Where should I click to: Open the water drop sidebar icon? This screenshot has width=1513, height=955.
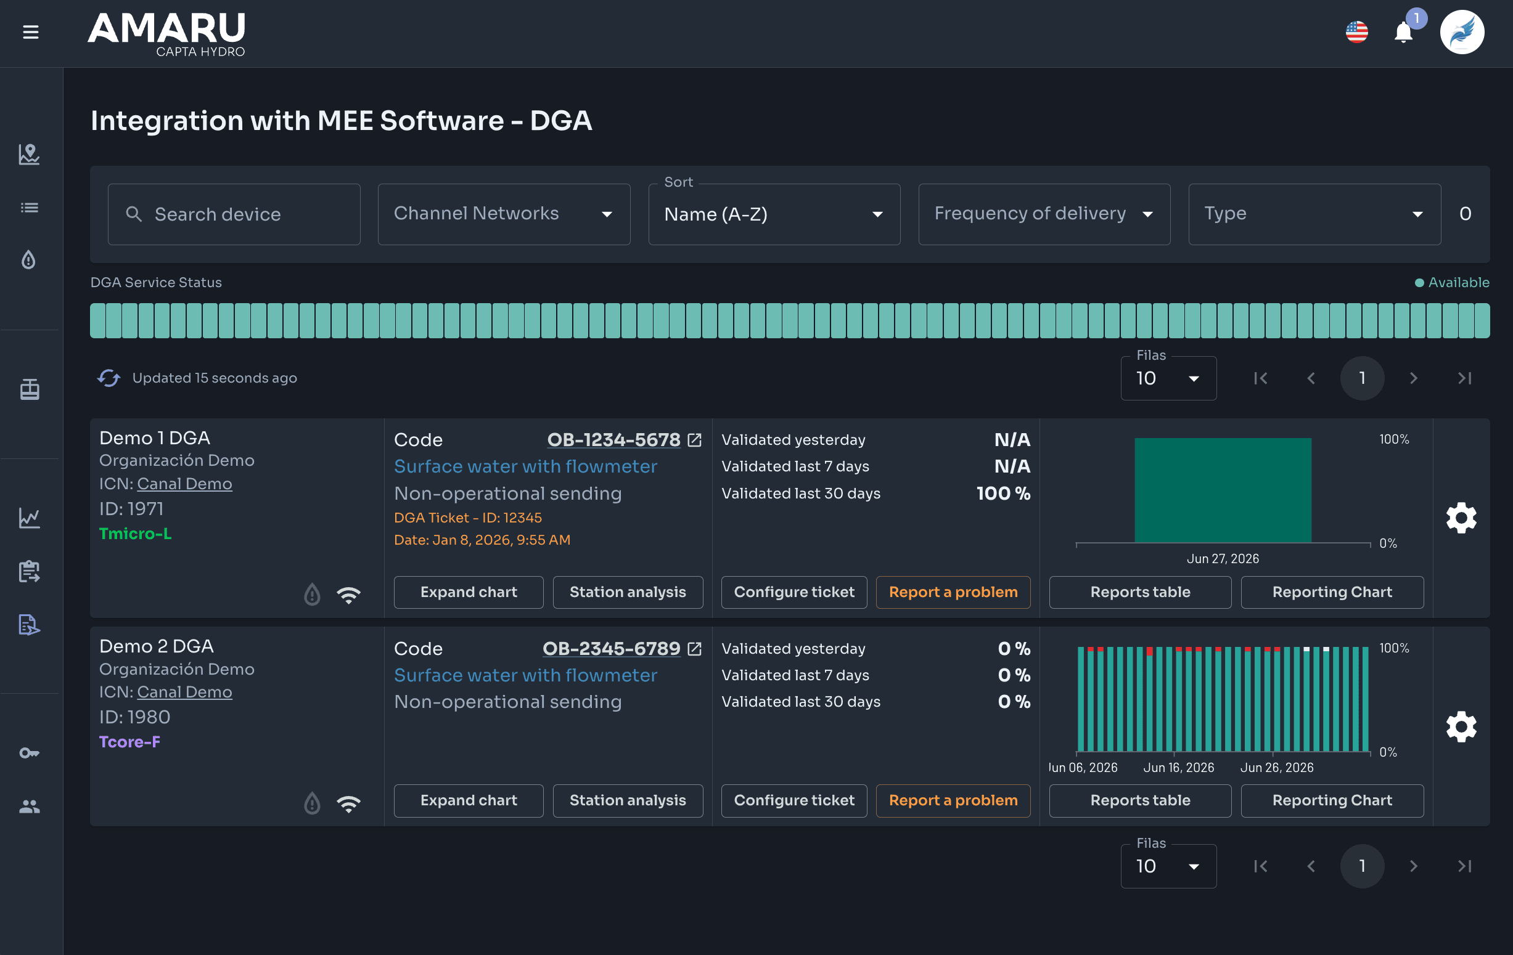pos(29,259)
